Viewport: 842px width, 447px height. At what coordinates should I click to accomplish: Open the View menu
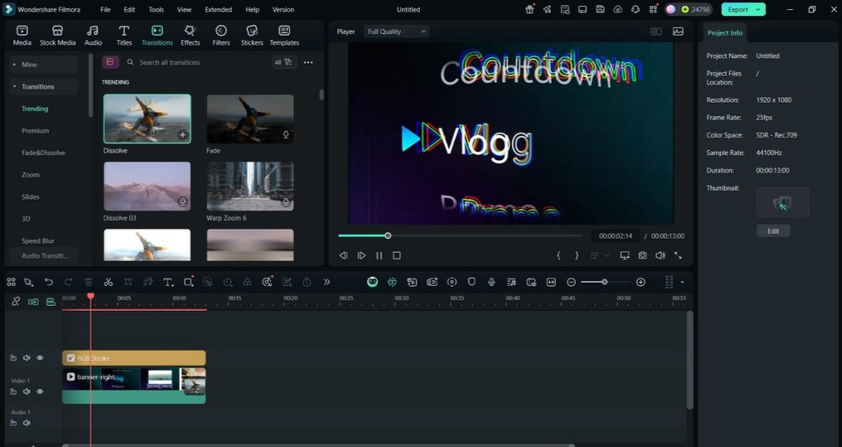184,9
